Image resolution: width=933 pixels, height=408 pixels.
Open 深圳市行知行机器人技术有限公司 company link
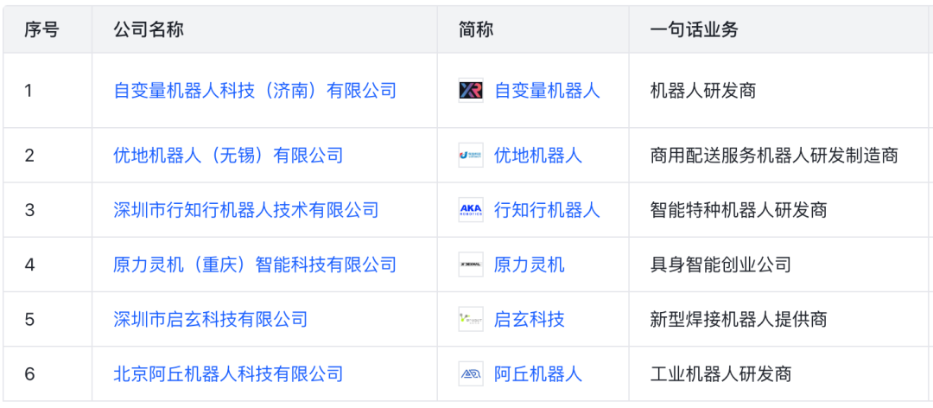[245, 210]
